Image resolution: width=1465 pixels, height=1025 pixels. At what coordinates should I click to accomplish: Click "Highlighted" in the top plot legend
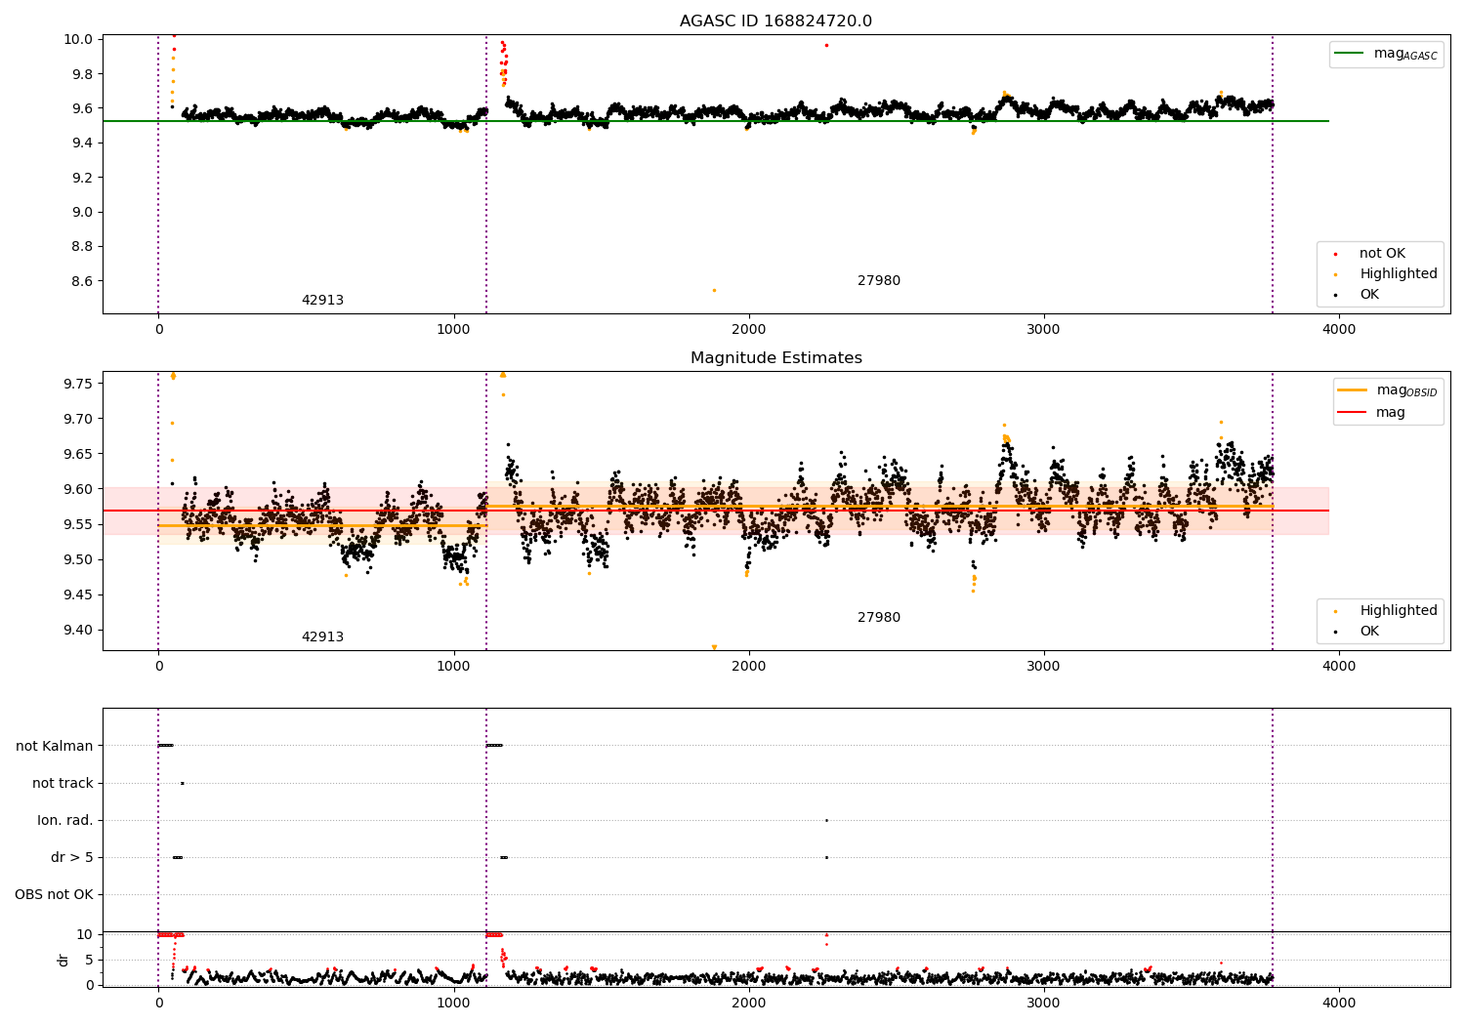[x=1399, y=274]
